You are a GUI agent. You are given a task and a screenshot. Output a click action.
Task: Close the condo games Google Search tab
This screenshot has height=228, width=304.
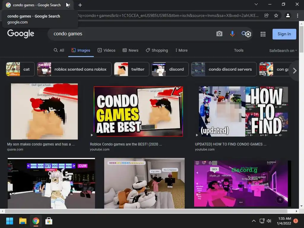click(69, 5)
